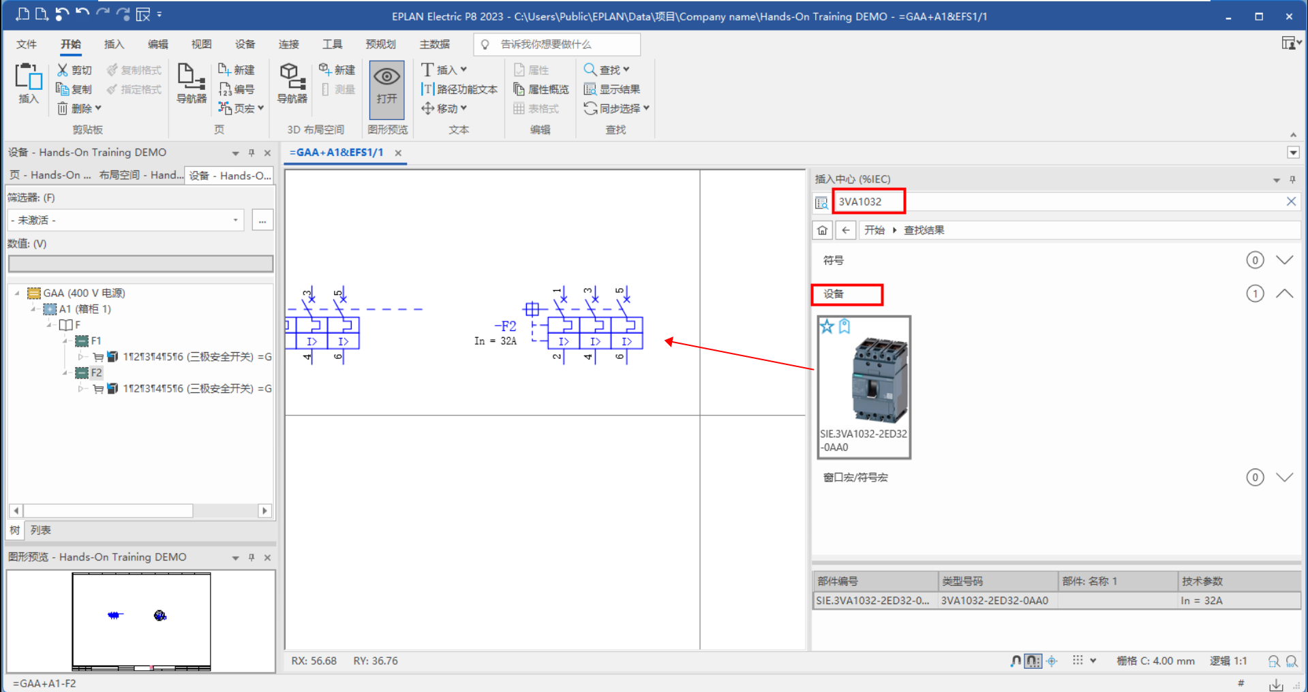Click the first page icon in title bar

(x=22, y=14)
